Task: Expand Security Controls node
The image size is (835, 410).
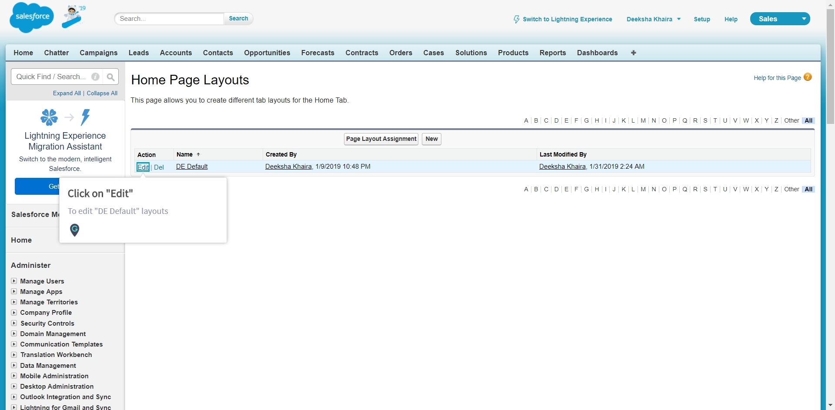Action: 14,323
